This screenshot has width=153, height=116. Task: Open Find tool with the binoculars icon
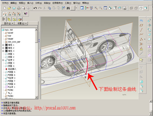click(68, 8)
